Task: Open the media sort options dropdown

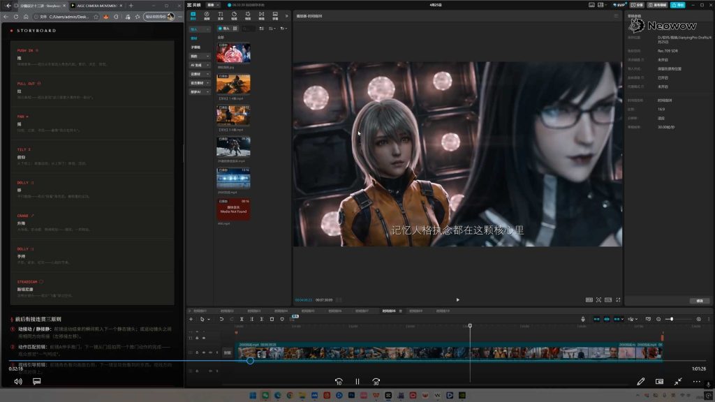Action: (x=272, y=28)
